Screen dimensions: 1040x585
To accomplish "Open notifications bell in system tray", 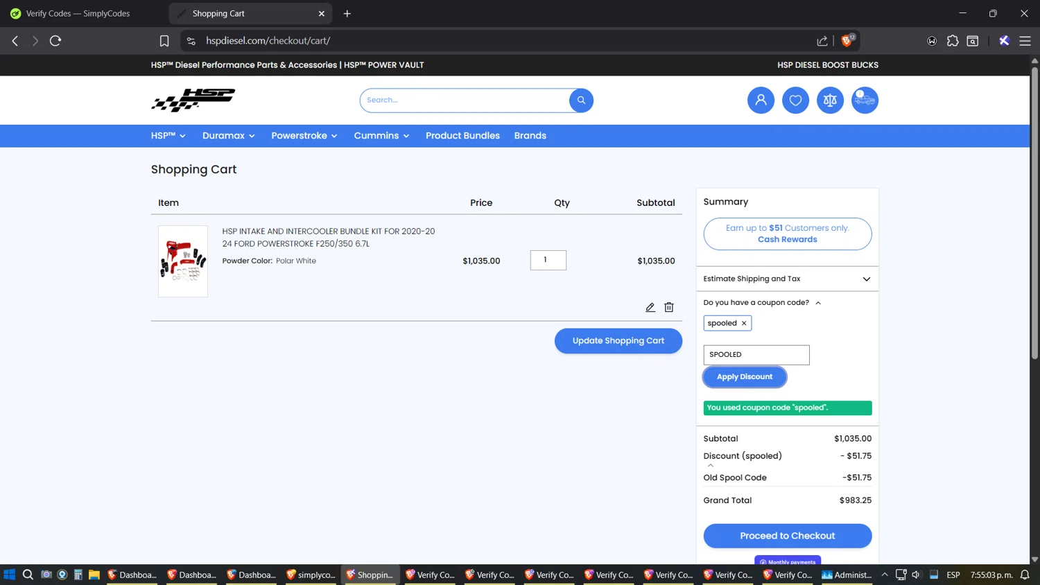I will point(1025,575).
